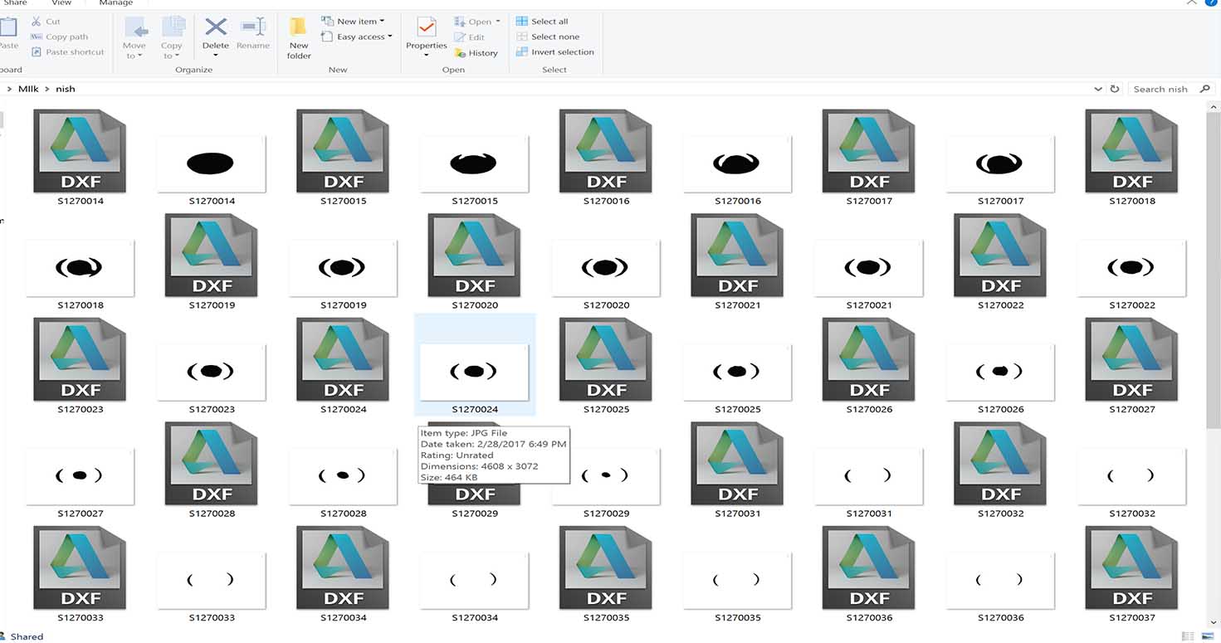Viewport: 1221px width, 643px height.
Task: Create a New folder from the ribbon
Action: pyautogui.click(x=299, y=38)
